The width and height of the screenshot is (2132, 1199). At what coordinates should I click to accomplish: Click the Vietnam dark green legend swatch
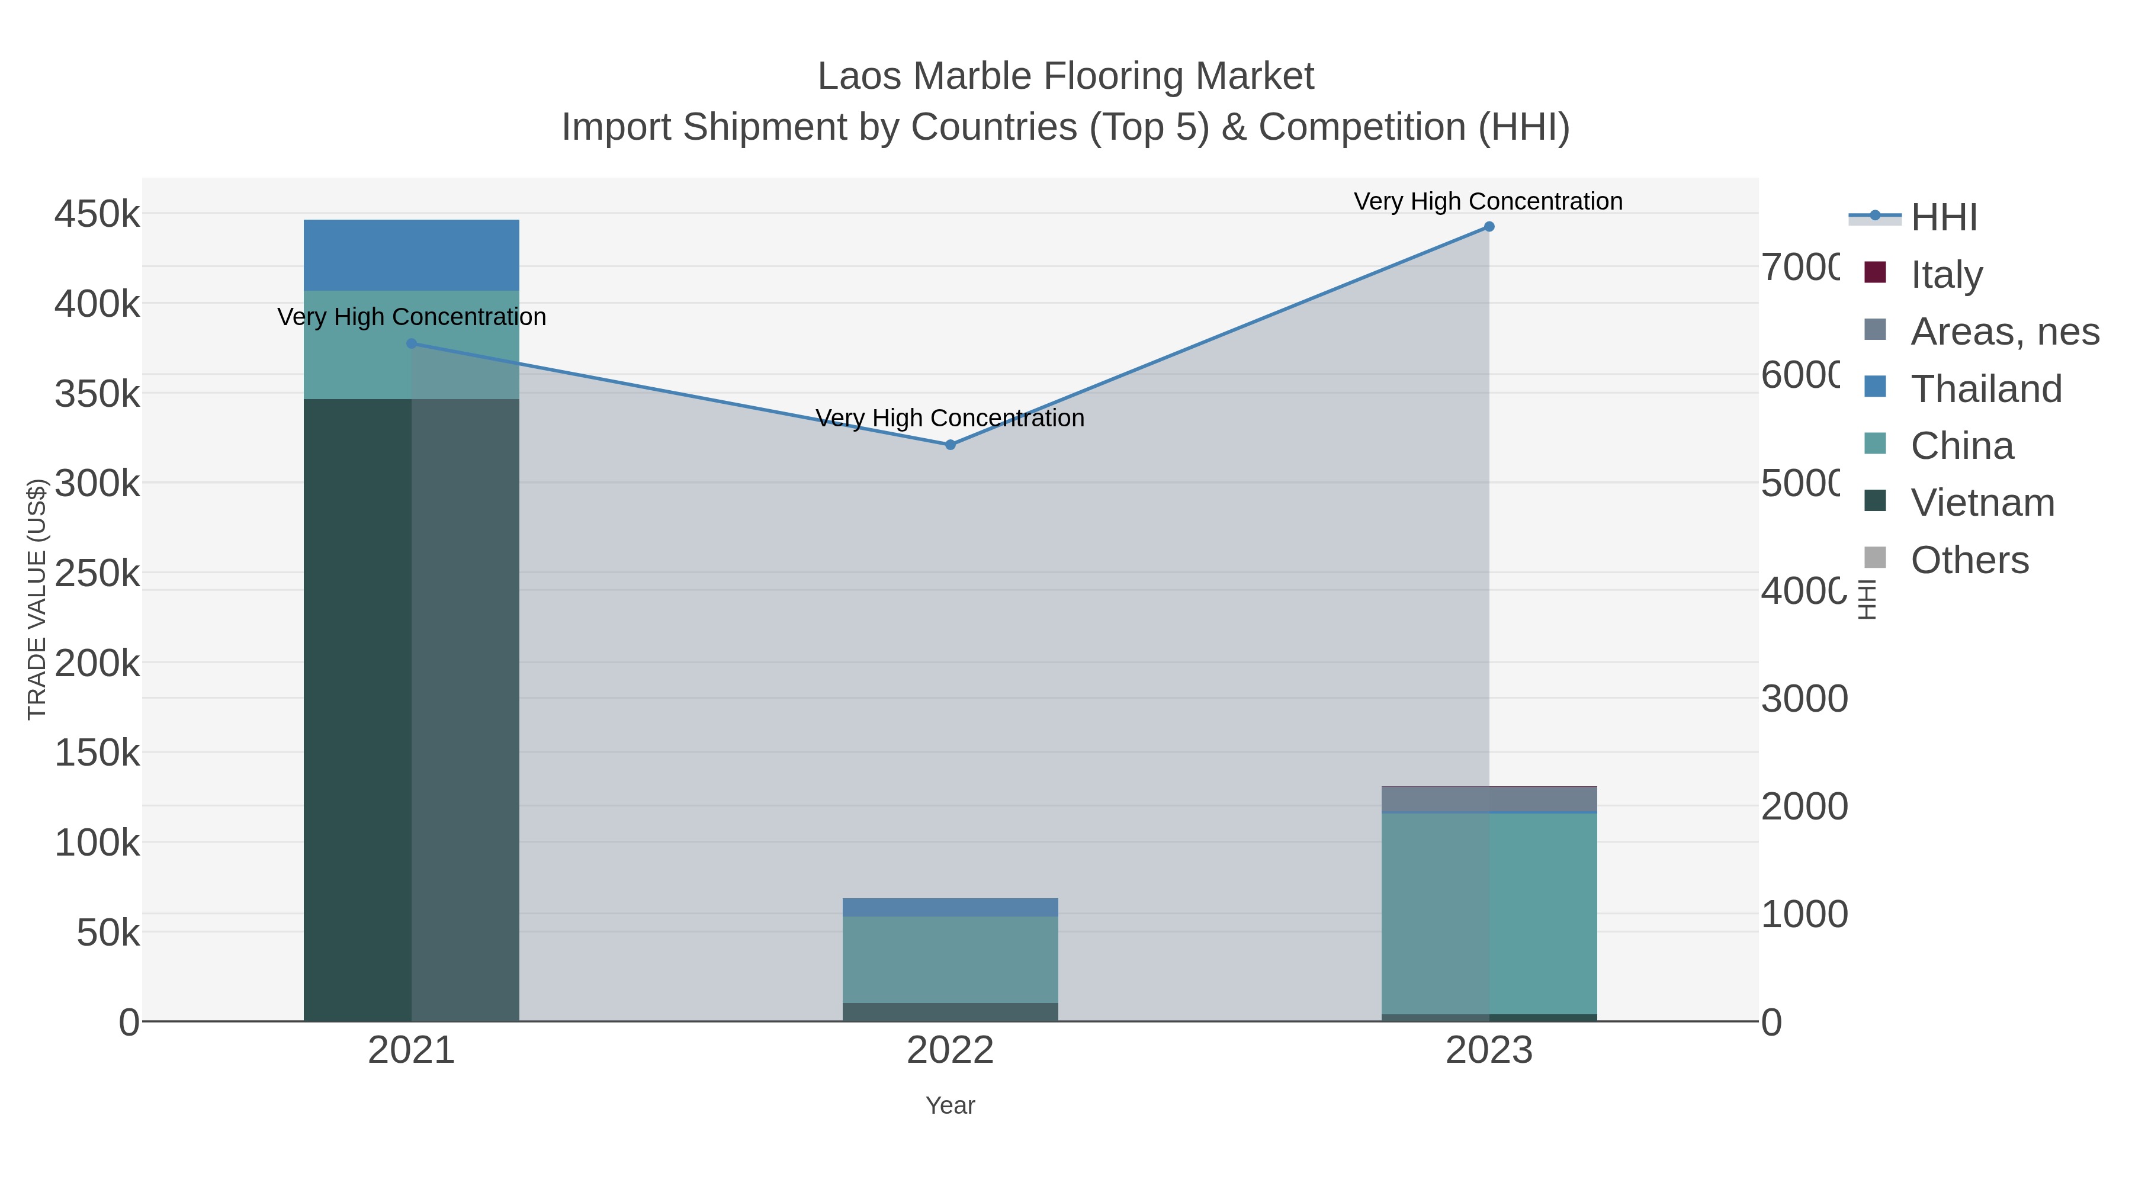pyautogui.click(x=1876, y=500)
